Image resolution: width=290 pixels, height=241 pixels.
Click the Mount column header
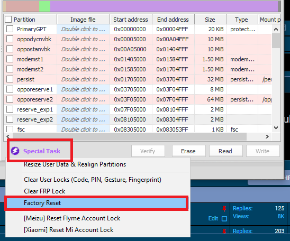point(270,20)
